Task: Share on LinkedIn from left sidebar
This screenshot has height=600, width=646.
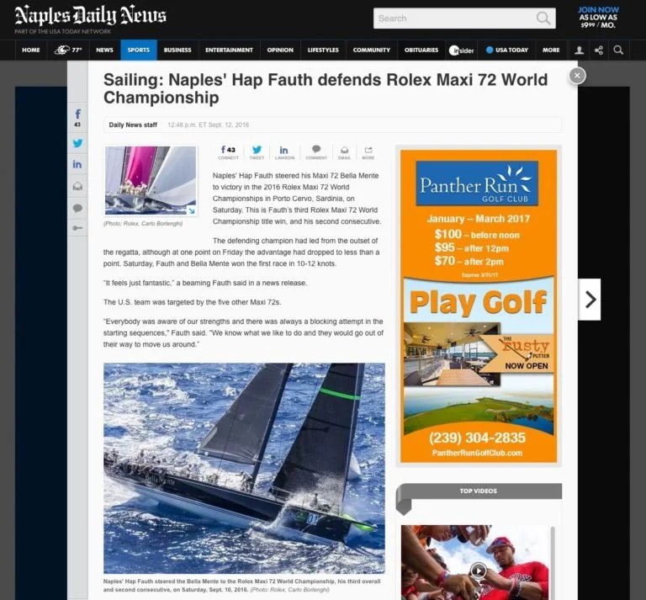Action: coord(77,164)
